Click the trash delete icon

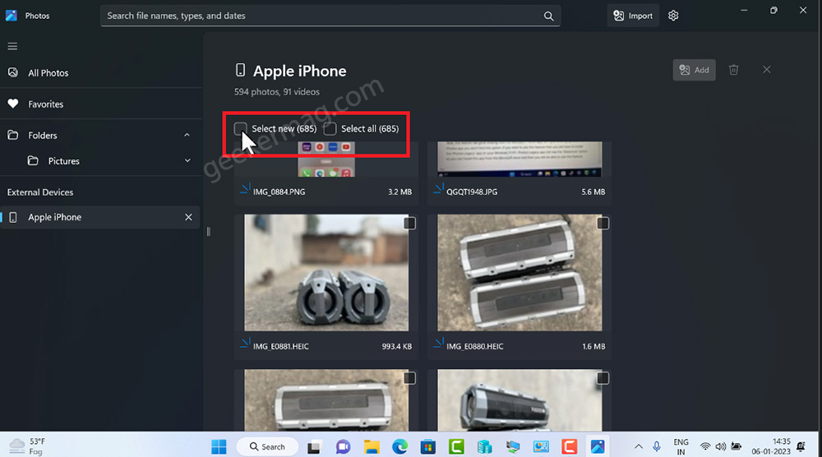[x=733, y=70]
